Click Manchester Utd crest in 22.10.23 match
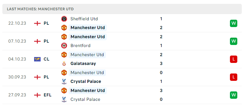242x107 pixels. pyautogui.click(x=64, y=28)
